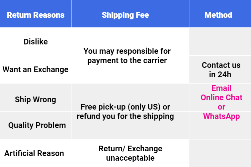This screenshot has height=167, width=251.
Task: Click 'refund you for the shipping' line
Action: coord(125,116)
